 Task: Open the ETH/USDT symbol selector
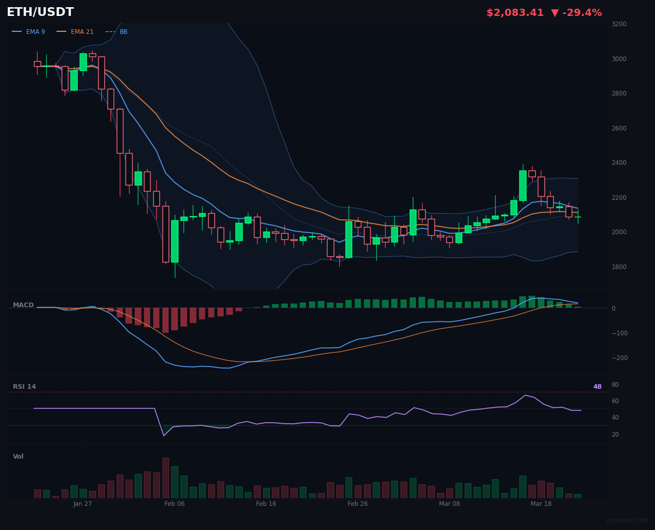click(39, 12)
